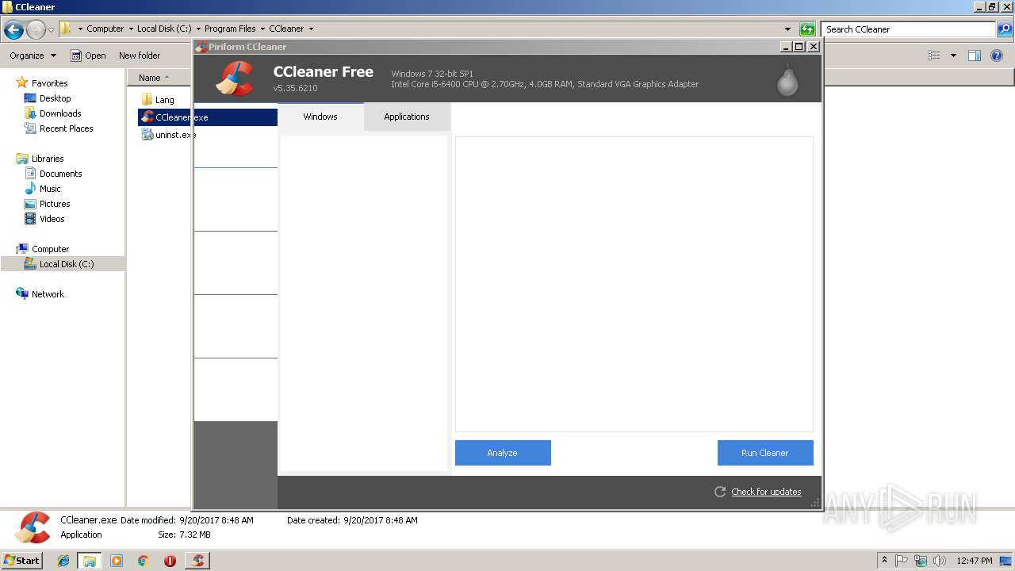Click the green refresh address bar icon

click(x=807, y=29)
